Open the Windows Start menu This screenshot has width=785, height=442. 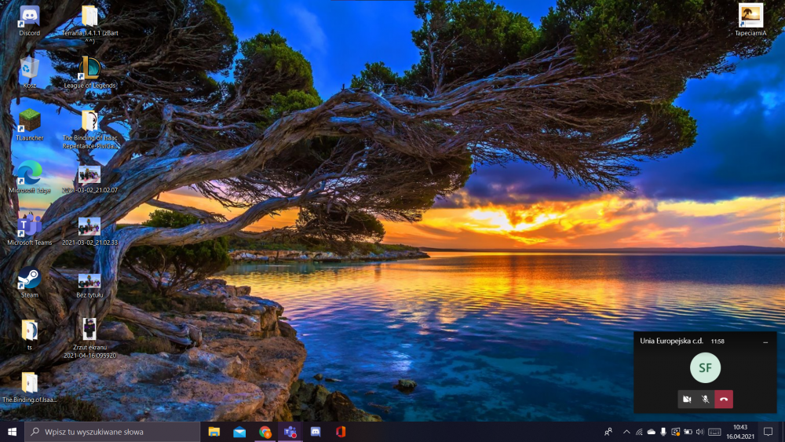13,432
